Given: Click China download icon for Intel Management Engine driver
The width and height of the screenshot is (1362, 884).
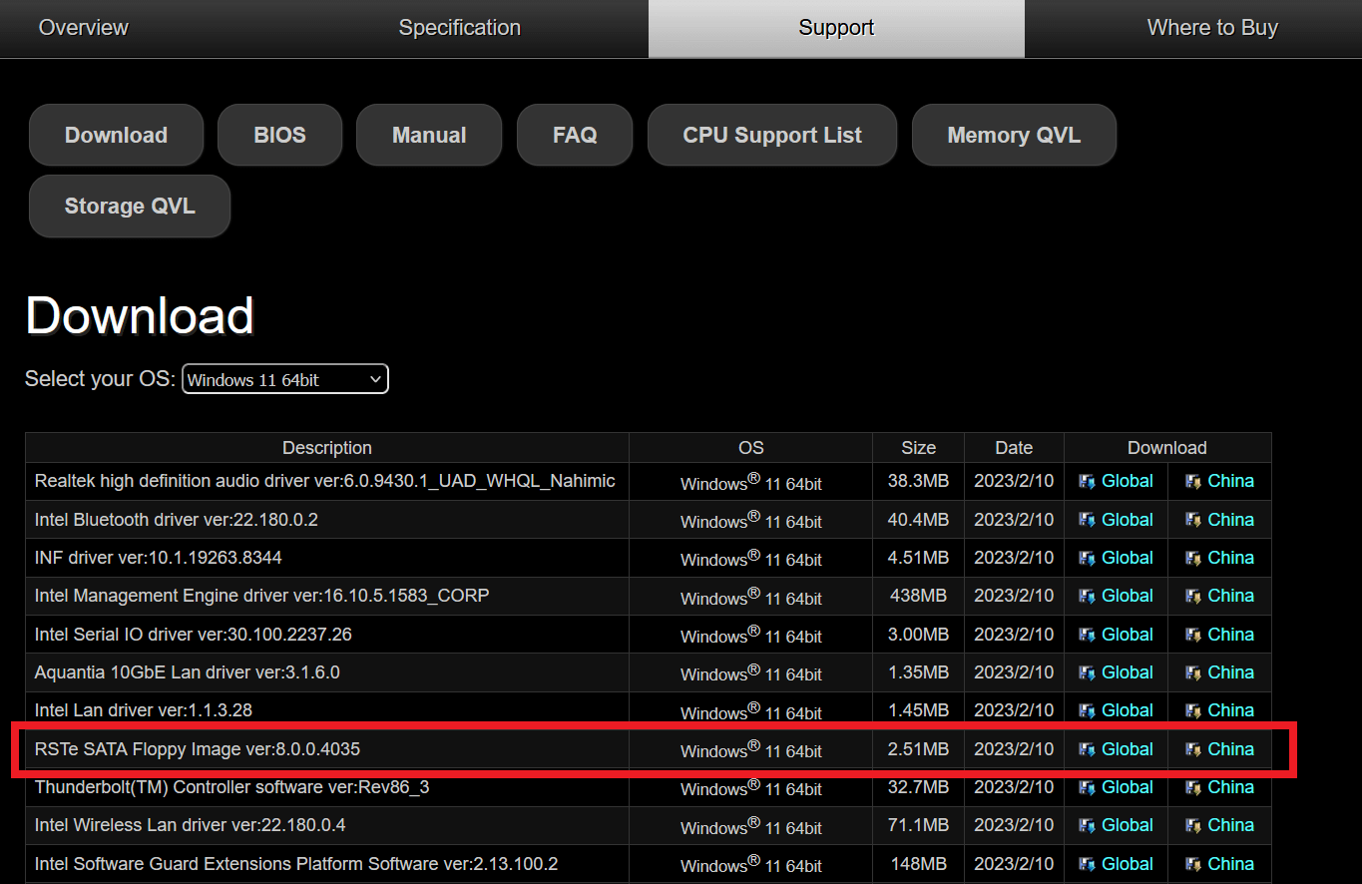Looking at the screenshot, I should pyautogui.click(x=1192, y=597).
